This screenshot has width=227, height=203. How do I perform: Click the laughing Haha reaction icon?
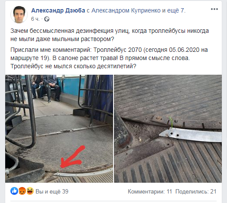click(30, 191)
